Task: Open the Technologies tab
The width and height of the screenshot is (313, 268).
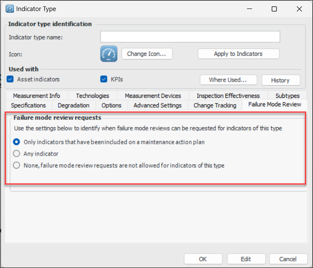Action: [92, 96]
